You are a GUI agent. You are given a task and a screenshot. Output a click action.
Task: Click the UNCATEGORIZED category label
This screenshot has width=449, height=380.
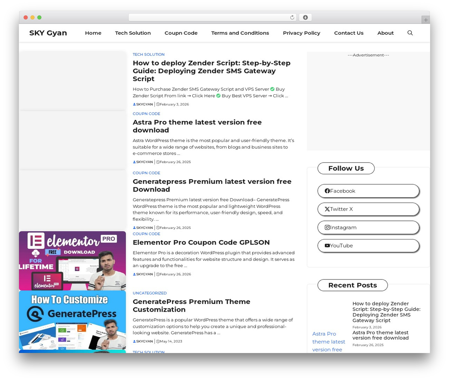coord(149,293)
